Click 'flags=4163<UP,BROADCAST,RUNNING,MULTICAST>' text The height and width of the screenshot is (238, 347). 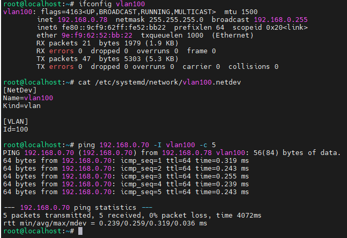tap(128, 11)
